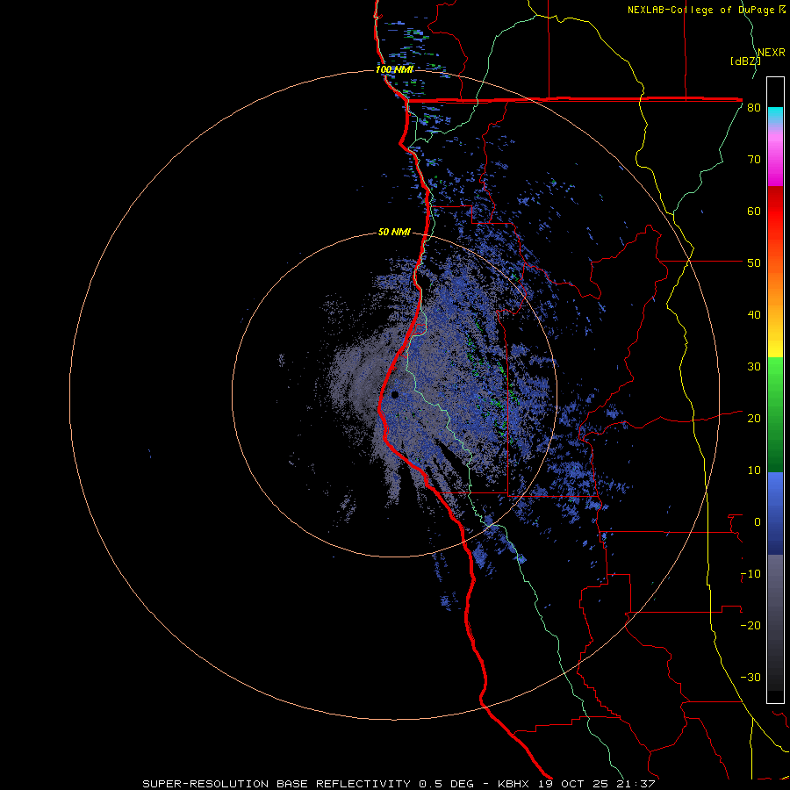This screenshot has height=790, width=790.
Task: Click the 0 value on the dBZ scale
Action: point(758,522)
